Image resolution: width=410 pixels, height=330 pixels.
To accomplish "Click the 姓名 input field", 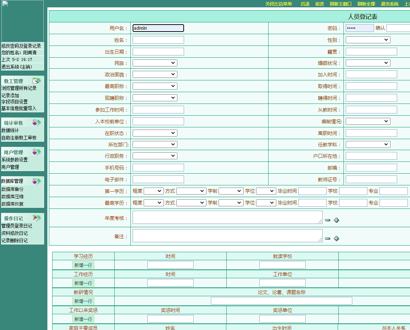I will pyautogui.click(x=158, y=40).
